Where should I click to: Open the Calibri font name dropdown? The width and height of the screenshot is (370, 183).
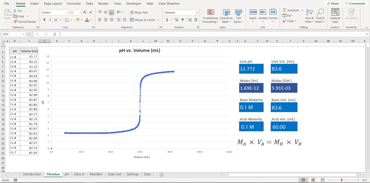pos(68,13)
